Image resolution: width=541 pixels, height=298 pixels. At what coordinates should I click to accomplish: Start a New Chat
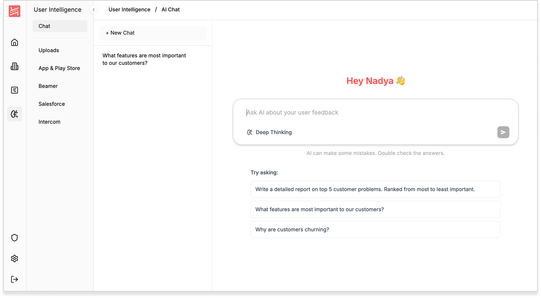153,33
